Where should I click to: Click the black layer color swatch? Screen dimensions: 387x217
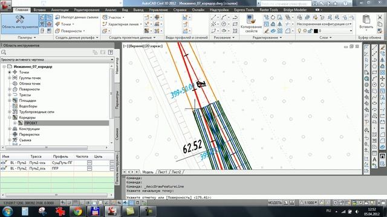point(316,31)
